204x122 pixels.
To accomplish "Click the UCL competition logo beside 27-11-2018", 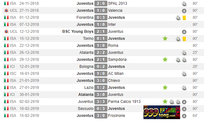I will pyautogui.click(x=6, y=11).
